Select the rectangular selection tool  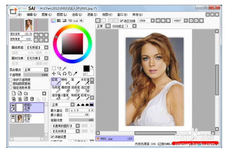click(54, 68)
